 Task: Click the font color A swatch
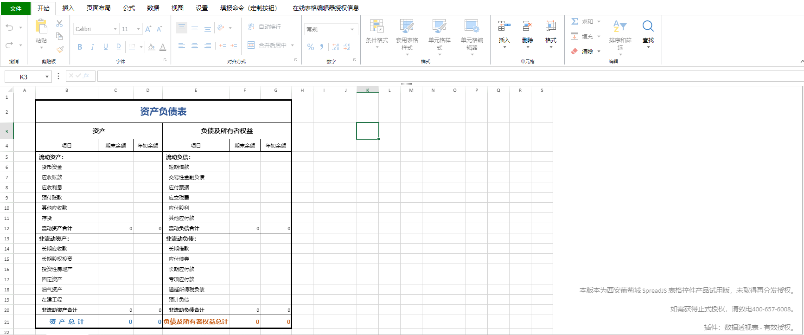[x=163, y=47]
